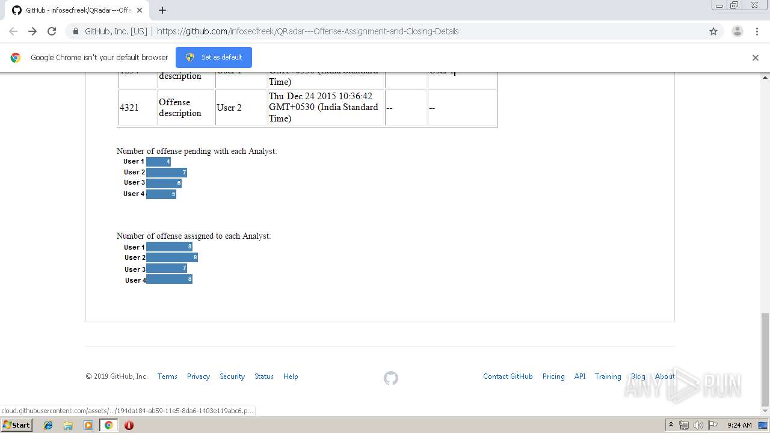Click the scrollbar up arrow

(x=765, y=78)
